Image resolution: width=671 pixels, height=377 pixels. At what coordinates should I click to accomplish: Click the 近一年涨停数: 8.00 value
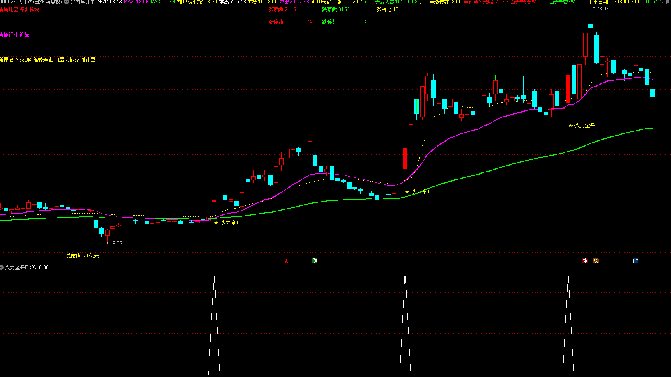[441, 2]
